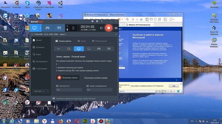Screen dimensions: 222x124
Task: Click the back arrow in mode selector
Action: [x=59, y=49]
